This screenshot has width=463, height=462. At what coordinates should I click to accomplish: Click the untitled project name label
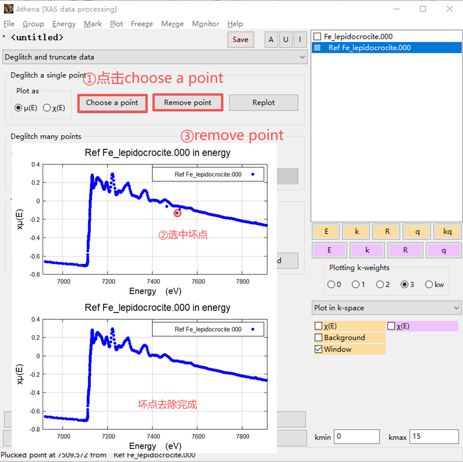[37, 38]
